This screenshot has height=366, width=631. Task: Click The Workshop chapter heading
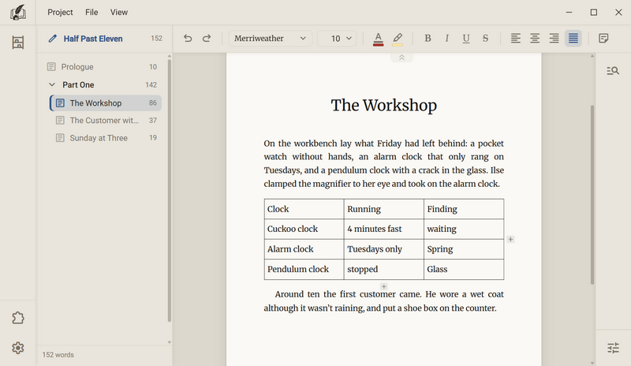pyautogui.click(x=383, y=105)
